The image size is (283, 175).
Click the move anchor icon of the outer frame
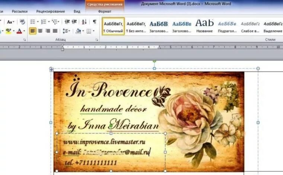pyautogui.click(x=51, y=69)
